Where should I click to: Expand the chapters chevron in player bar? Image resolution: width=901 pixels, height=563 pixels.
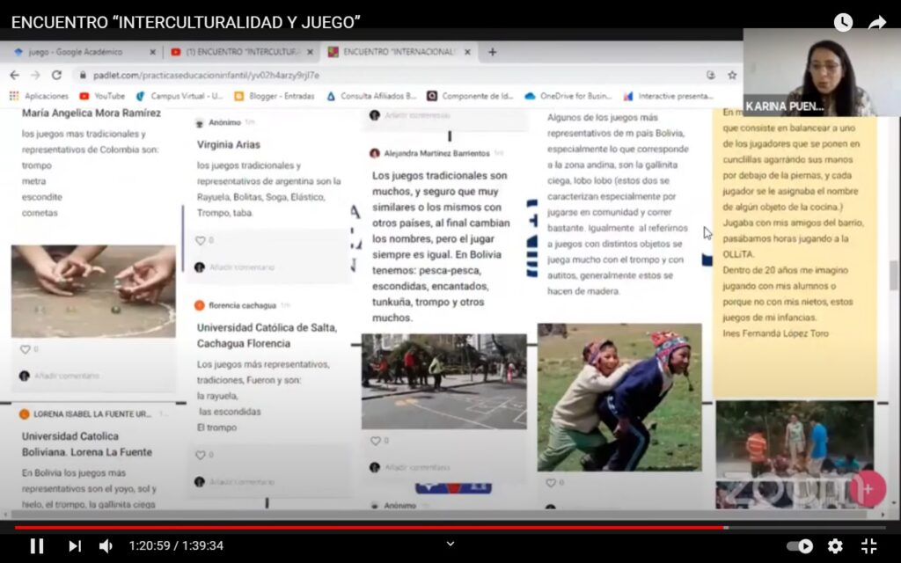pyautogui.click(x=450, y=544)
